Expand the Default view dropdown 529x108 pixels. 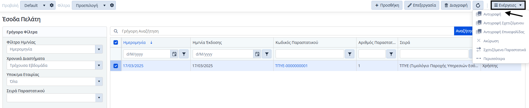(x=44, y=5)
